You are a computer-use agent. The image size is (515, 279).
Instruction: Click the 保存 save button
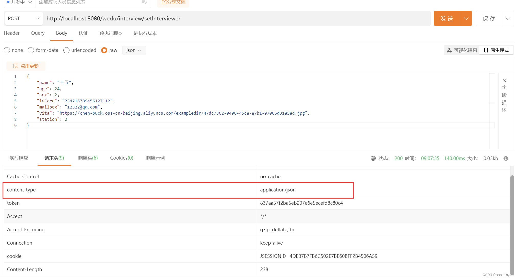[x=489, y=19]
